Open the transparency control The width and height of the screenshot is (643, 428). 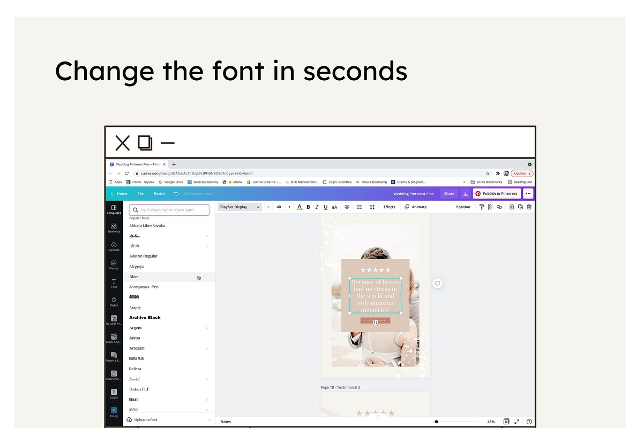click(x=490, y=207)
